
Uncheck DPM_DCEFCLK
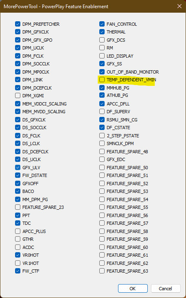18,88
